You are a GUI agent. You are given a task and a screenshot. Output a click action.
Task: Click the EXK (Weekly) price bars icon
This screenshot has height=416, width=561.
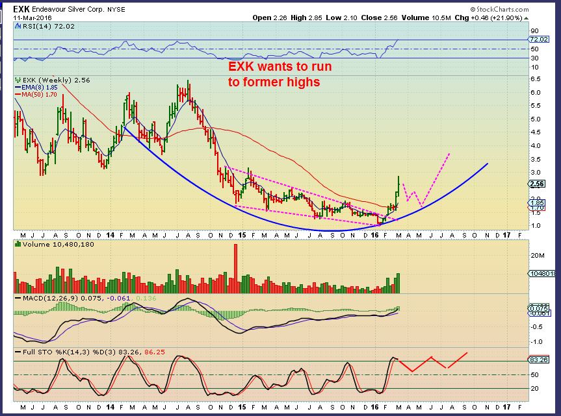coord(18,80)
